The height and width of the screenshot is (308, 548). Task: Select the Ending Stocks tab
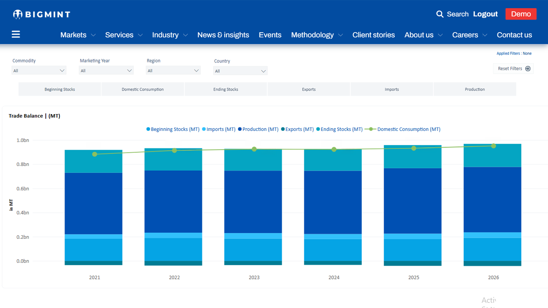click(226, 89)
